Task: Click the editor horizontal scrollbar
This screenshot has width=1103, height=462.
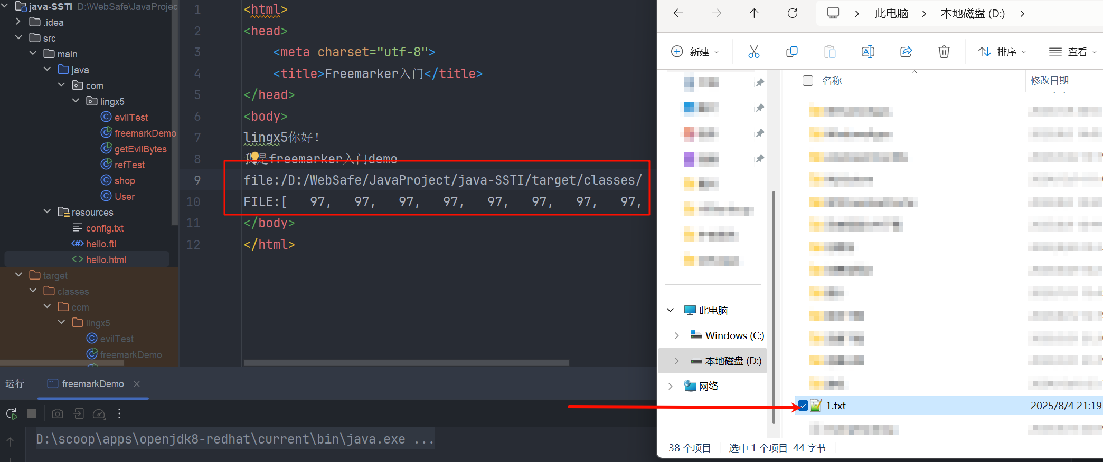Action: coord(407,363)
